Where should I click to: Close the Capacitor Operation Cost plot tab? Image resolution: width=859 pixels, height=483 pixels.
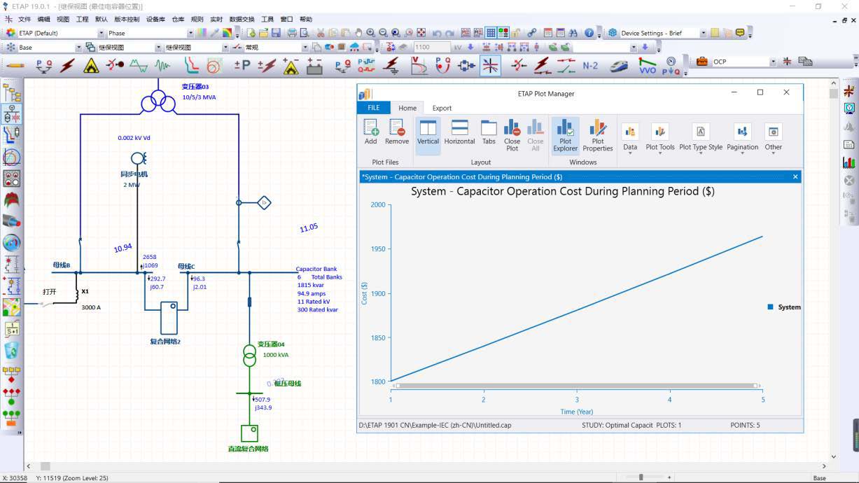coord(795,177)
